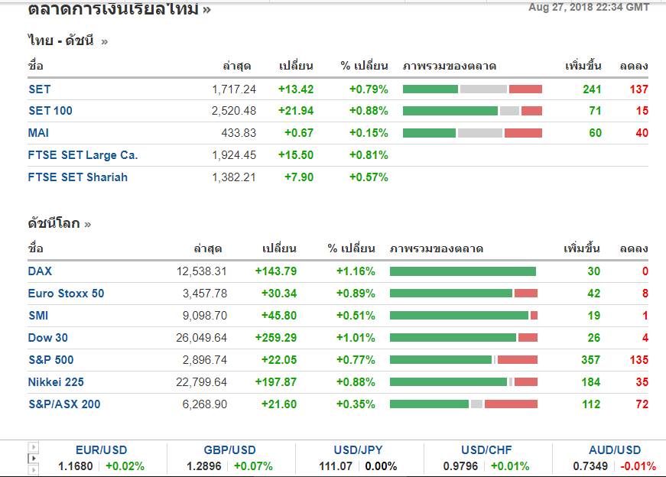Screen dimensions: 666x477
Task: Click the S&P 500 decliners count 135
Action: (638, 360)
